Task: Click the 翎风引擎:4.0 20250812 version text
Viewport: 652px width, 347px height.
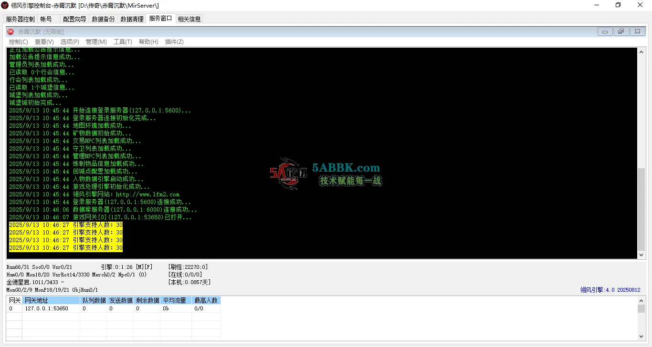Action: (611, 289)
